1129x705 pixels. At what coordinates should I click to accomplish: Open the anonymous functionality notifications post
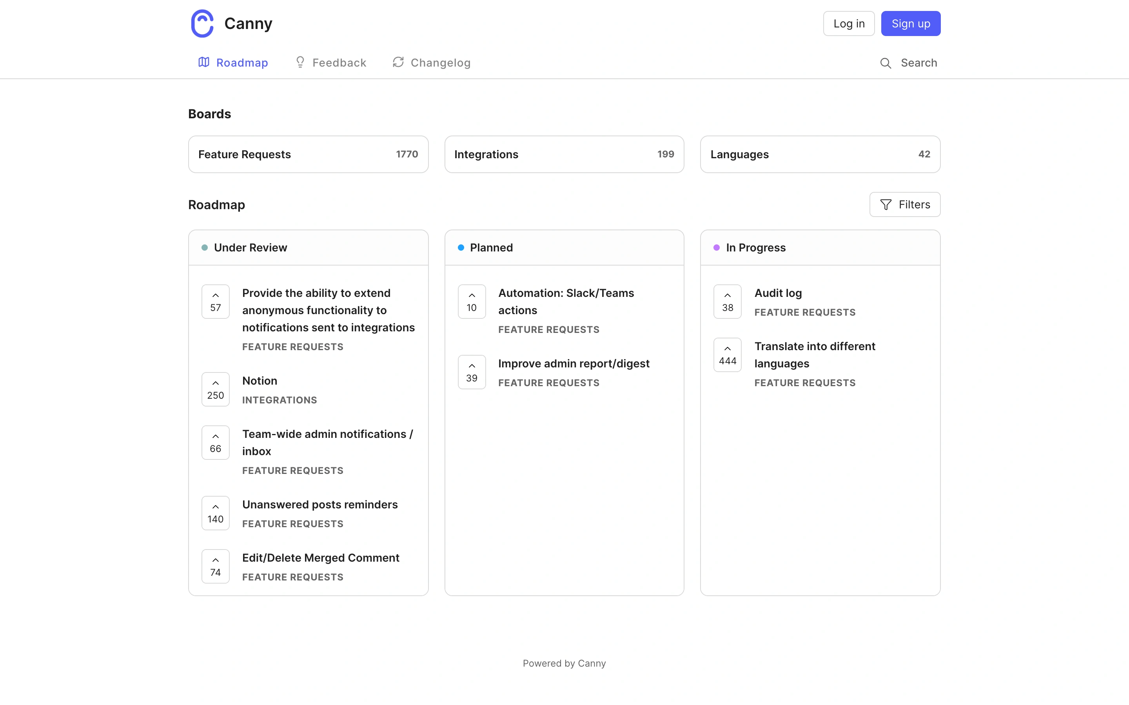(329, 310)
